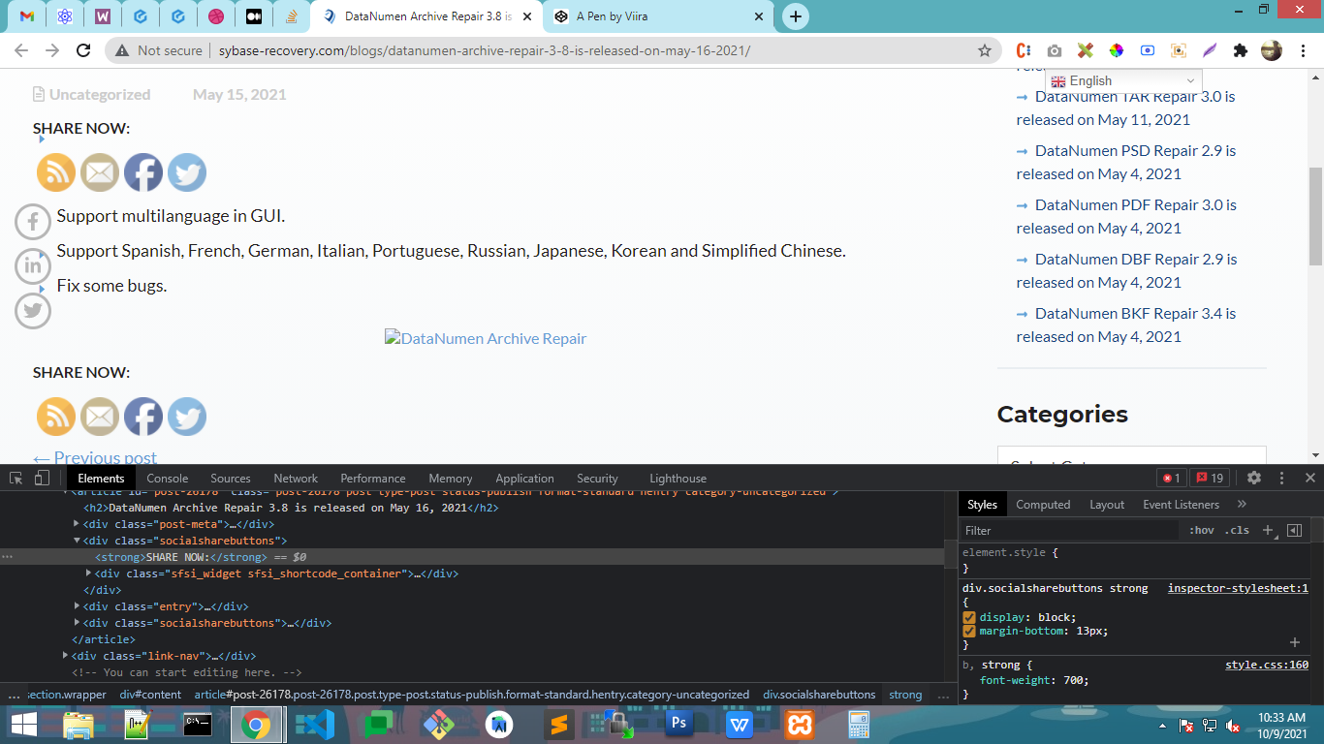
Task: Toggle the .cls class editor panel
Action: click(1237, 530)
